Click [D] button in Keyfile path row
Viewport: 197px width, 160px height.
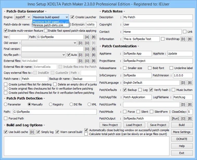coord(81,55)
